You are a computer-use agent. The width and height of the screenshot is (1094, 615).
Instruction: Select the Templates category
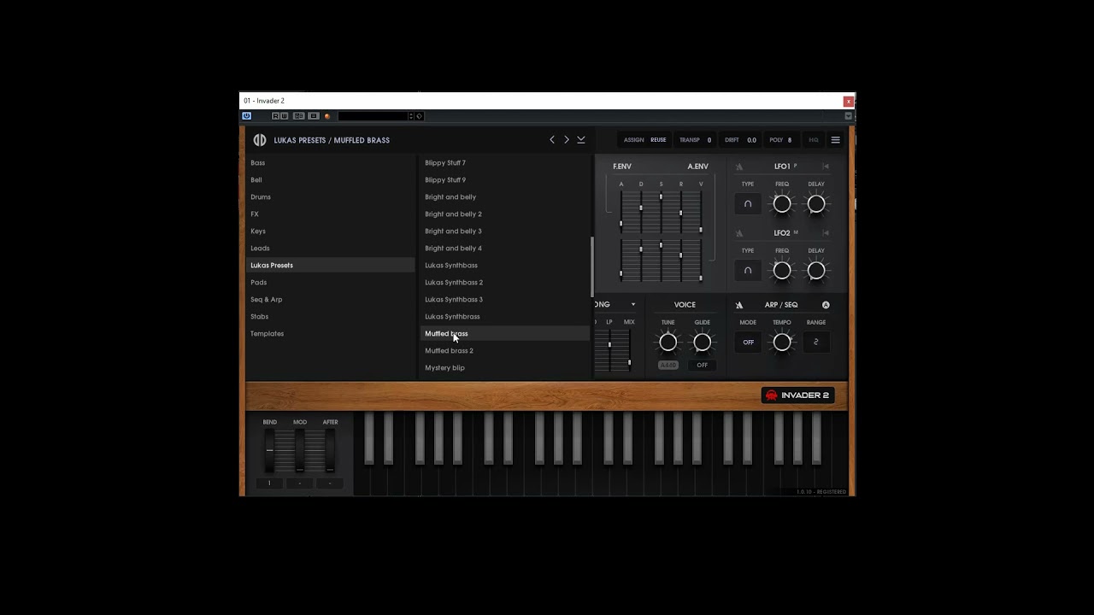tap(331, 334)
